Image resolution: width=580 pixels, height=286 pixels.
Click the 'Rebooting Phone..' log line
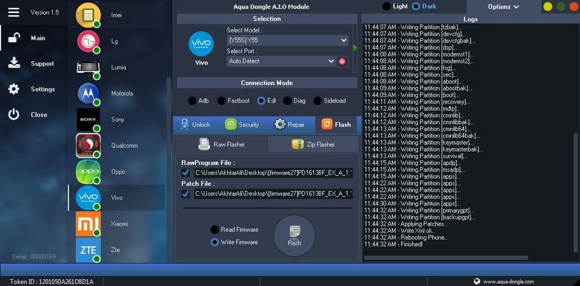[x=406, y=237]
